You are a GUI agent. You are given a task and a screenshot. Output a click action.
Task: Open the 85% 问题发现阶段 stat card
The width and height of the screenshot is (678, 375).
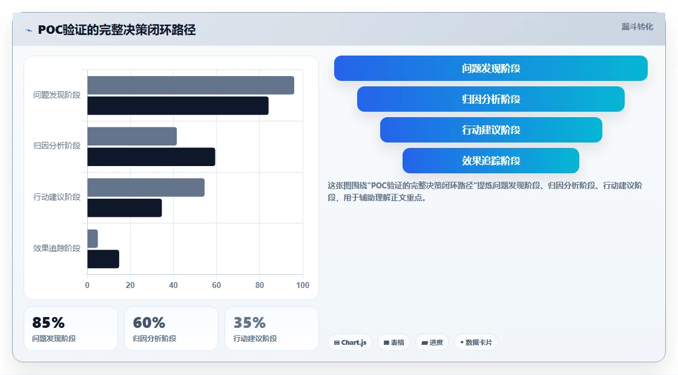click(71, 329)
